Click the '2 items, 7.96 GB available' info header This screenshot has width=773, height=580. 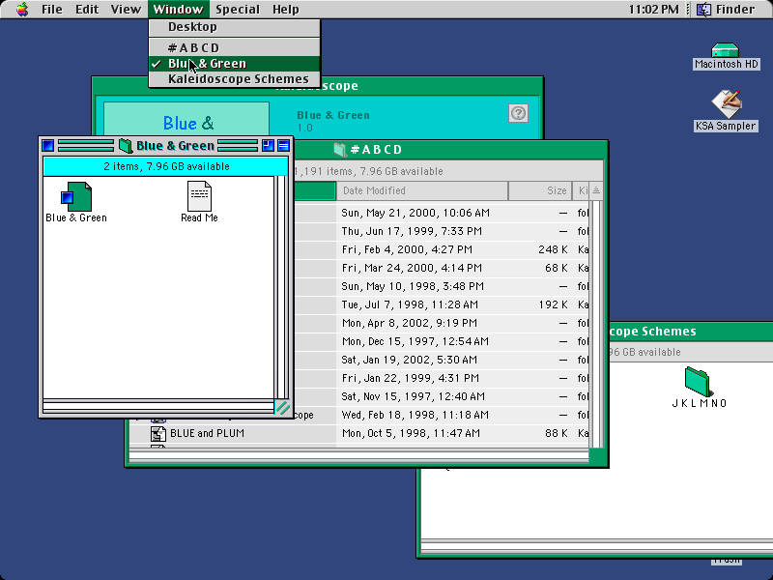click(166, 166)
